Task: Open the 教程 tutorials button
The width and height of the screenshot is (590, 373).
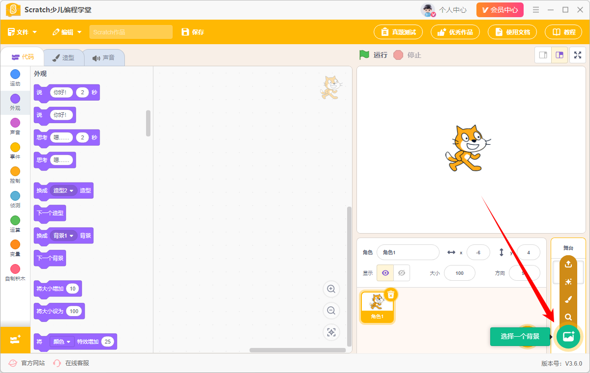Action: [563, 32]
